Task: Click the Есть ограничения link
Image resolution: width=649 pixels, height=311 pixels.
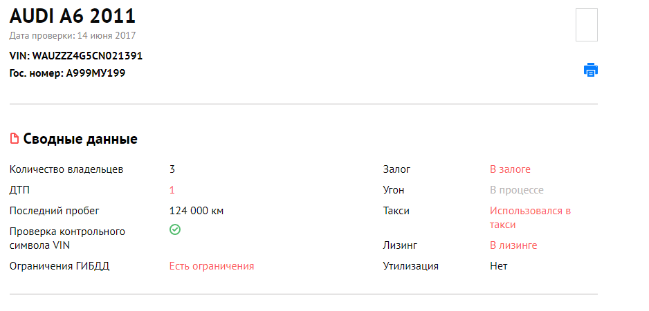Action: click(212, 266)
